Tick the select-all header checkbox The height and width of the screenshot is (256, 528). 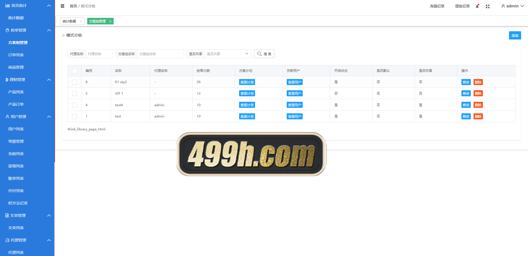point(75,71)
